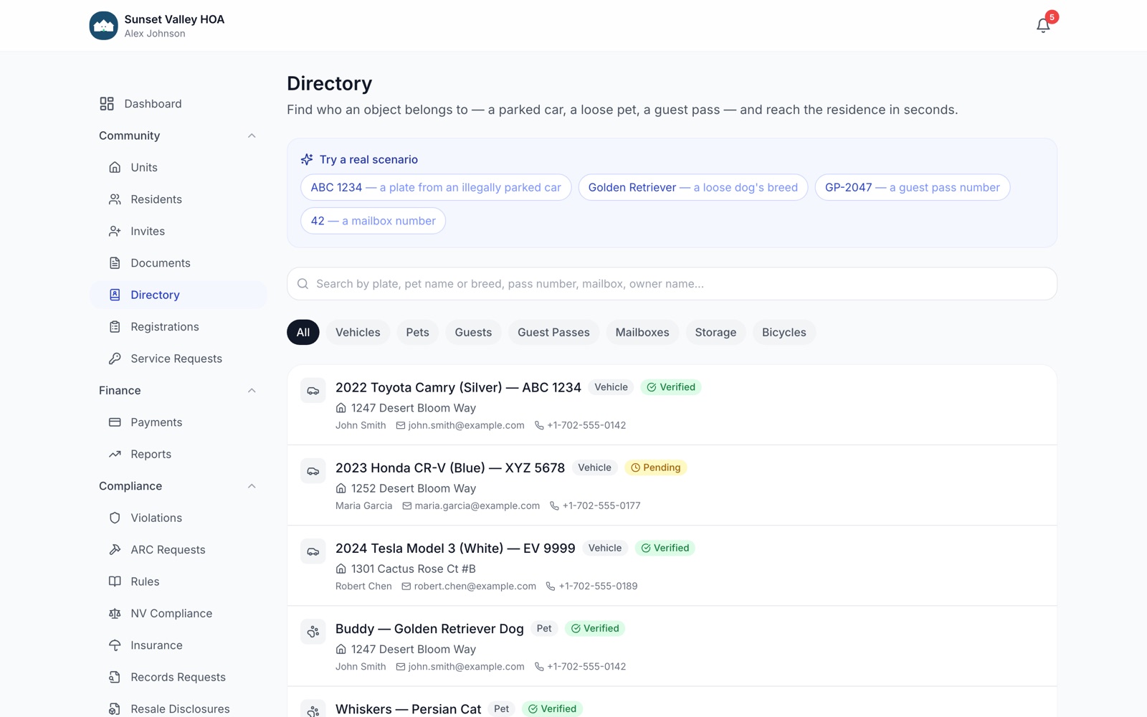This screenshot has height=717, width=1147.
Task: Click the Violations shield icon
Action: click(x=115, y=518)
